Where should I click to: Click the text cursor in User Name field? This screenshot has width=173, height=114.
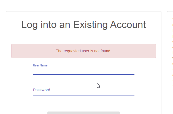point(33,71)
